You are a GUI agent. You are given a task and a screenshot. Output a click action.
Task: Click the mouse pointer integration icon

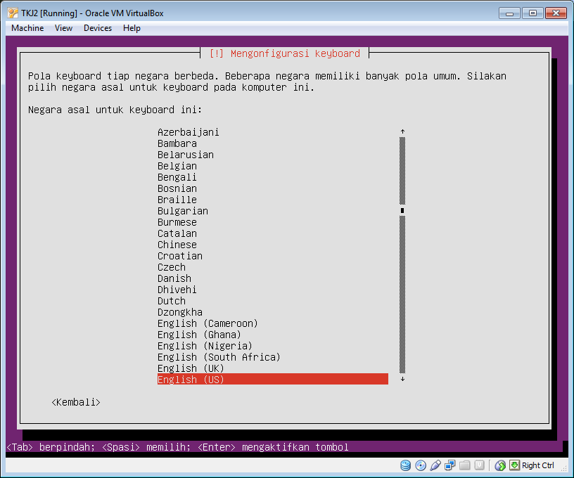tap(501, 465)
